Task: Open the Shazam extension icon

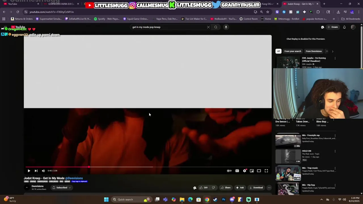Action: (284, 12)
